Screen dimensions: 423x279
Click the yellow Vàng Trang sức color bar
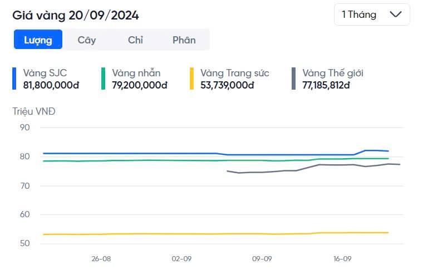point(192,79)
